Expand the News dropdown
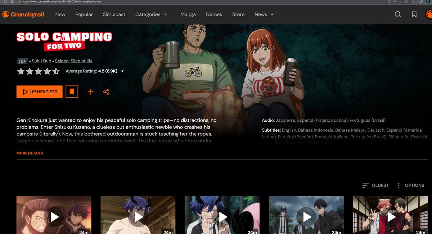The height and width of the screenshot is (234, 432). [264, 14]
